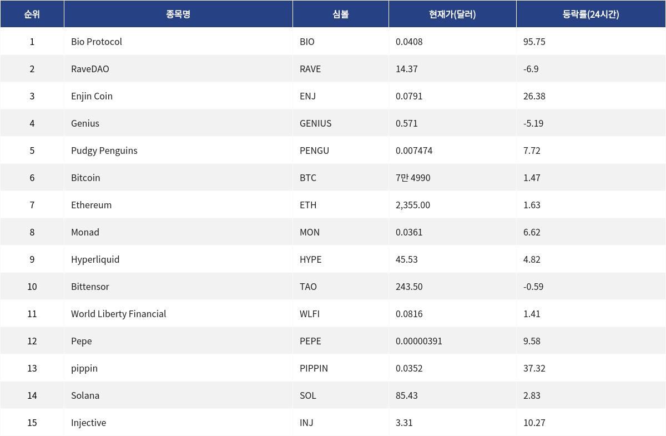Click the Bitcoin price 7만 4990

413,178
